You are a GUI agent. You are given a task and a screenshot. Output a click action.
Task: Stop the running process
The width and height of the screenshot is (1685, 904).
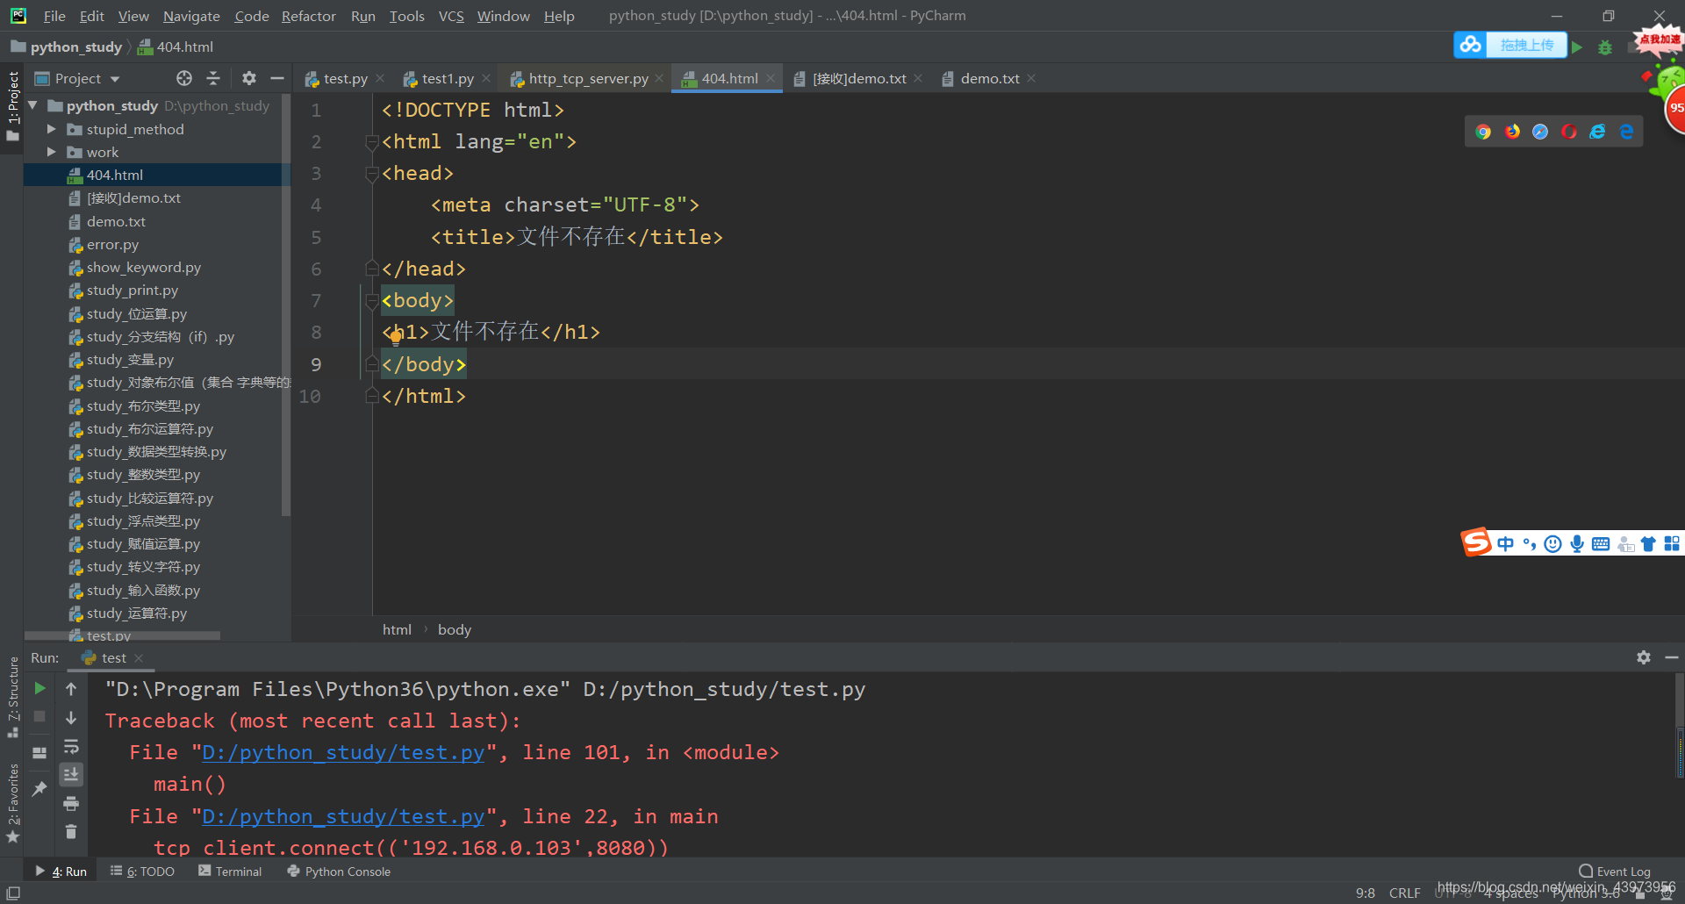coord(39,716)
